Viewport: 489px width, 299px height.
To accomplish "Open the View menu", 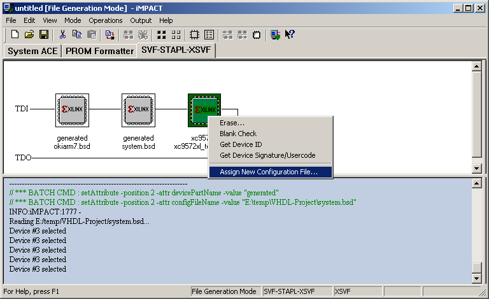I will [x=50, y=20].
